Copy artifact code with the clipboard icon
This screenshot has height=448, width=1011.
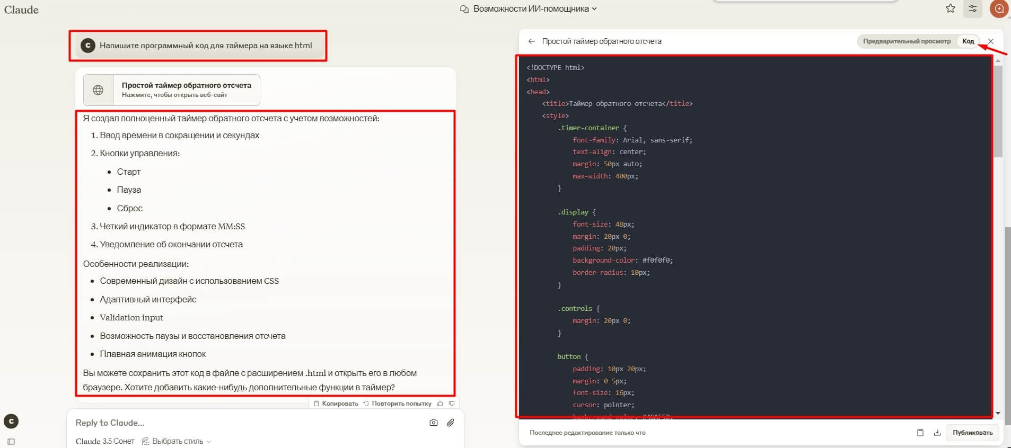click(x=920, y=433)
